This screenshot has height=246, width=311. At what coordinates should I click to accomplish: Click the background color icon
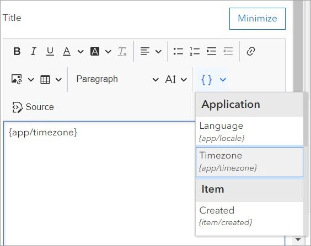coord(95,51)
